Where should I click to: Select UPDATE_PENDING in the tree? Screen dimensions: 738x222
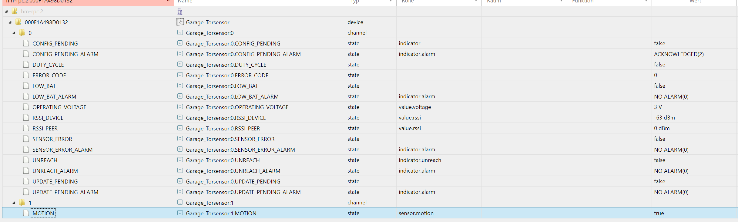[x=55, y=181]
